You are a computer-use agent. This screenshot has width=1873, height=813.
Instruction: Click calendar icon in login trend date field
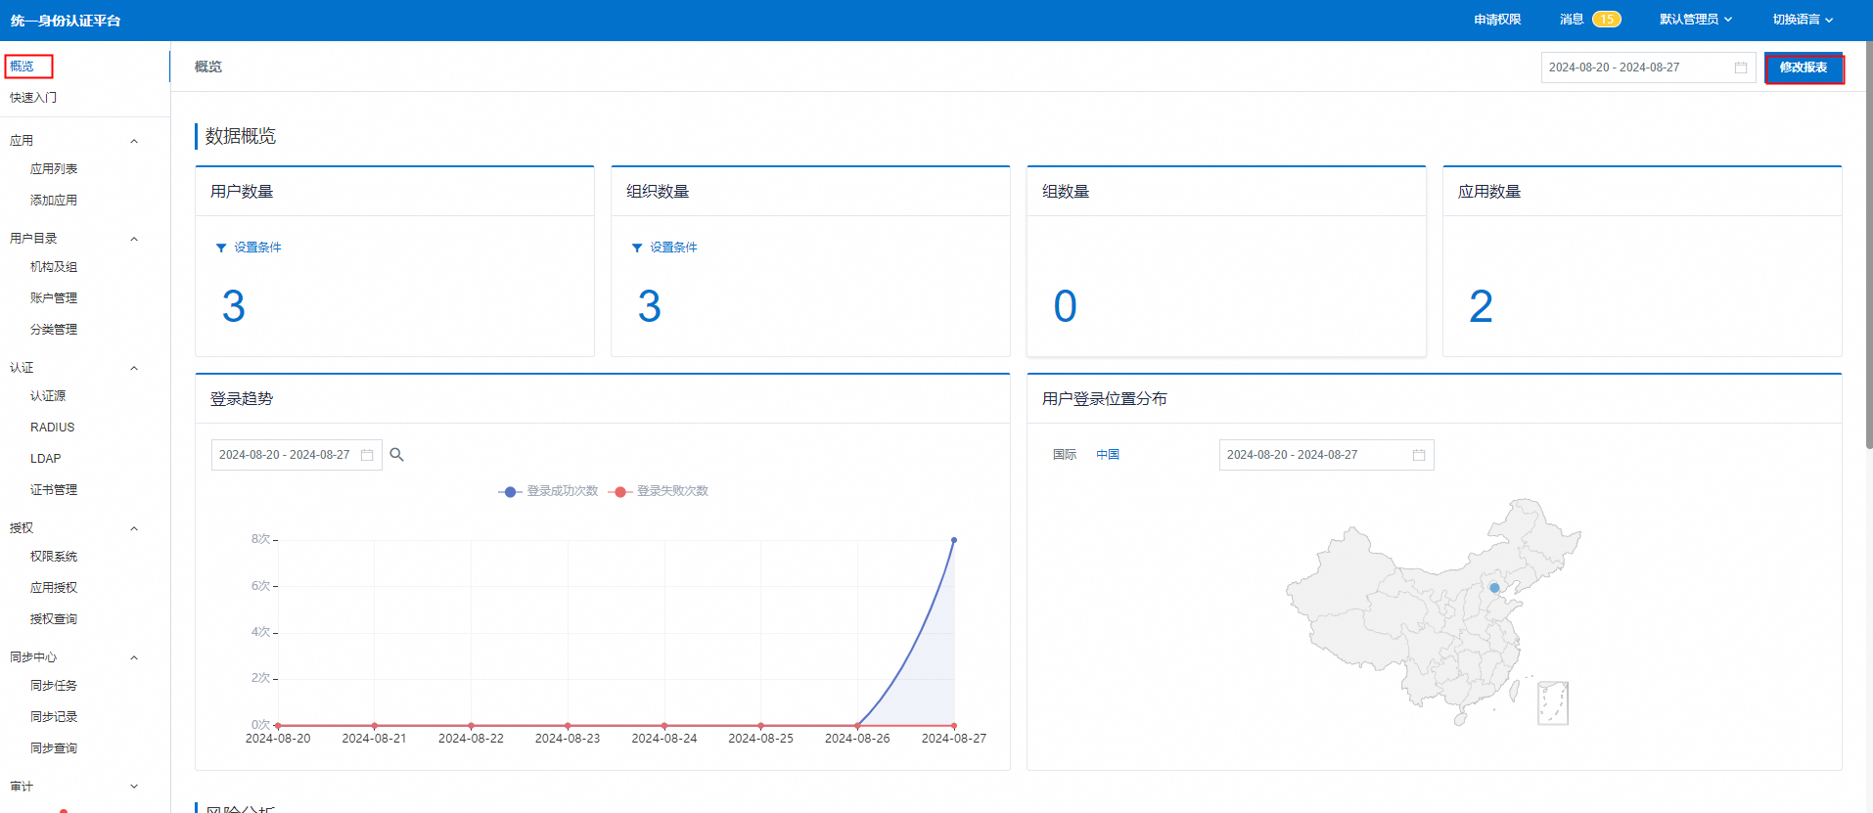[367, 455]
